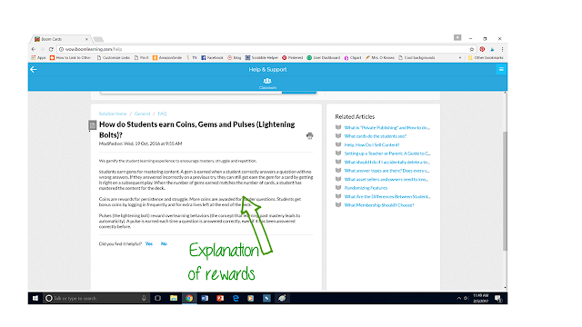Click the taskbar clock showing 11:48 AM
The image size is (582, 327).
tap(480, 298)
